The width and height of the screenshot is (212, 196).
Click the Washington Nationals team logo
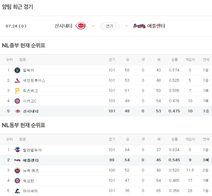pos(17,181)
